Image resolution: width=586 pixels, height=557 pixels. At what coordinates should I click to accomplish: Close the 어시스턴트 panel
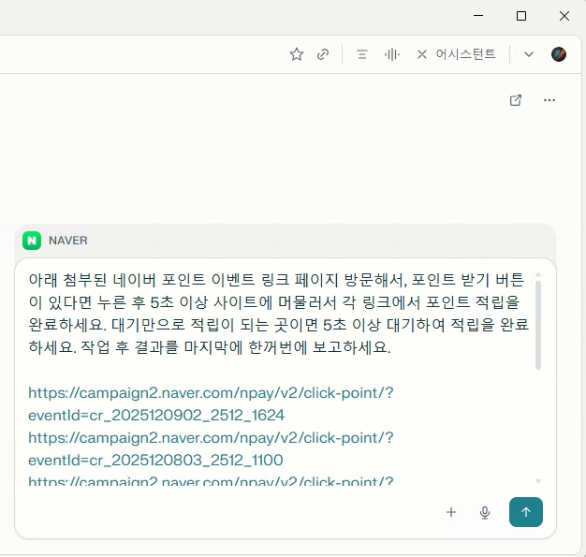tap(422, 54)
